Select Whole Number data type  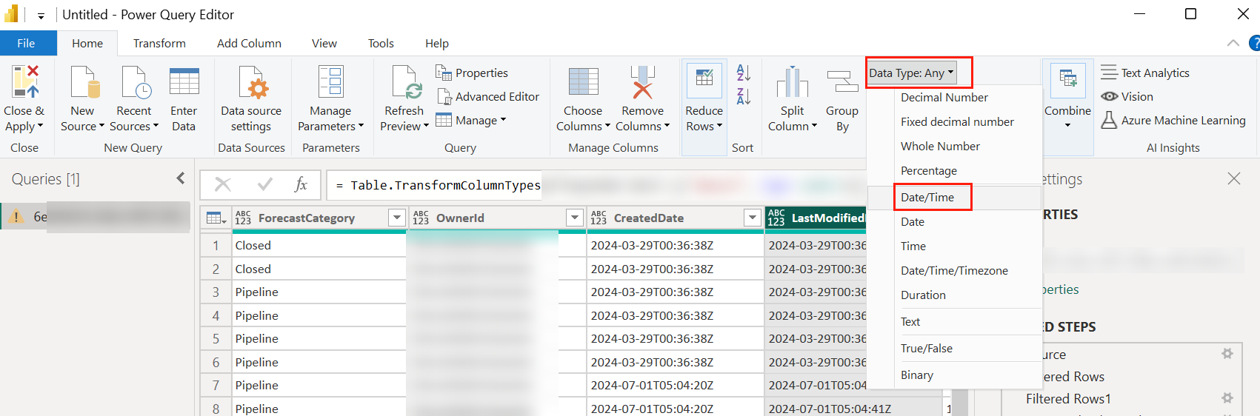point(955,146)
